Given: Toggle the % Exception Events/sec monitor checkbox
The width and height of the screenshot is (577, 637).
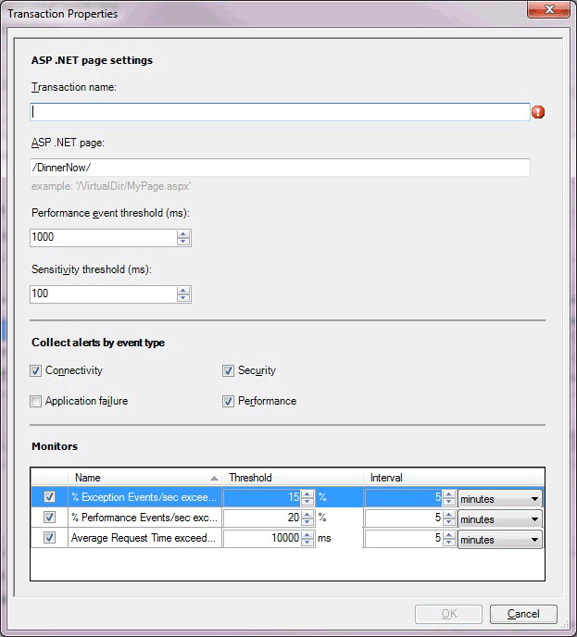Looking at the screenshot, I should (50, 497).
